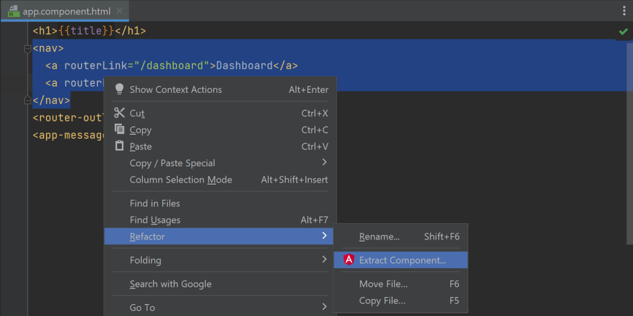The width and height of the screenshot is (633, 316).
Task: Click the lightbulb Show Context Actions icon
Action: tap(119, 90)
